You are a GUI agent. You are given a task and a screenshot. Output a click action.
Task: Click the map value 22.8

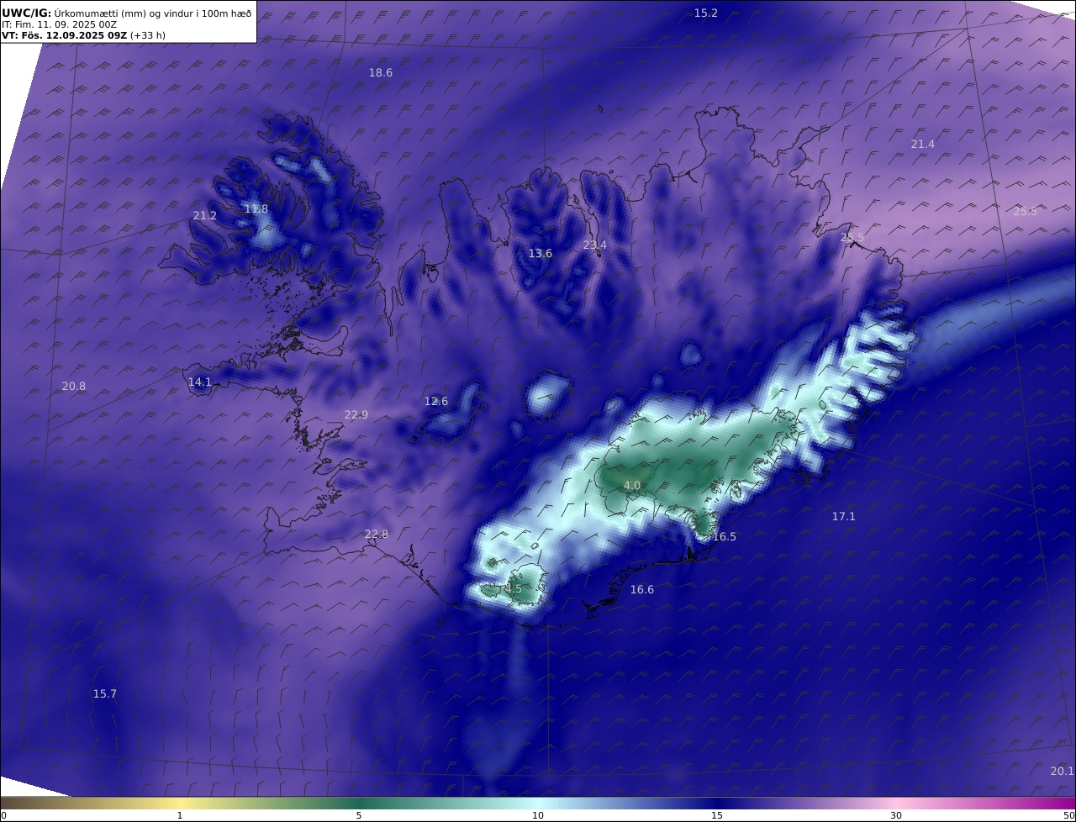click(377, 535)
